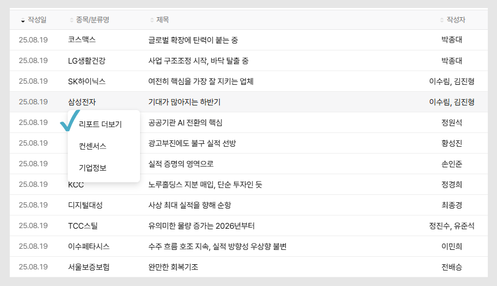
Task: Open report titled 기대가 많아지는 하반기
Action: pyautogui.click(x=184, y=102)
